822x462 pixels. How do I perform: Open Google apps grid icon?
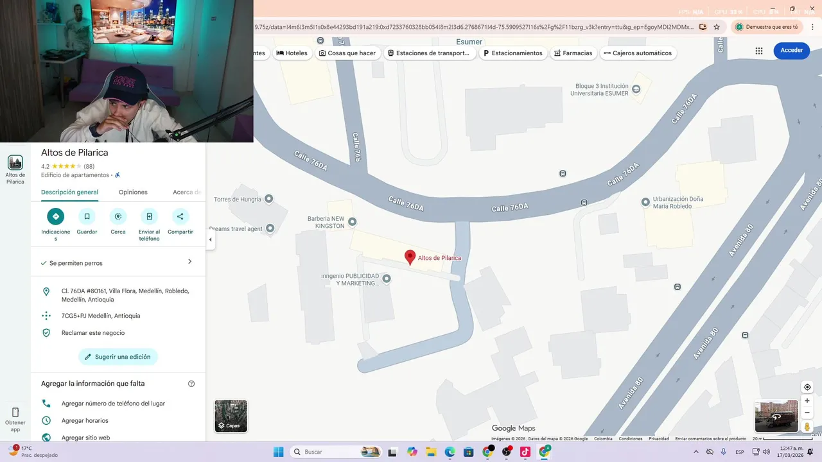tap(759, 51)
